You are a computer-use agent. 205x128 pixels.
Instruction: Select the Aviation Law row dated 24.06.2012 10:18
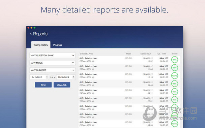coord(129,76)
